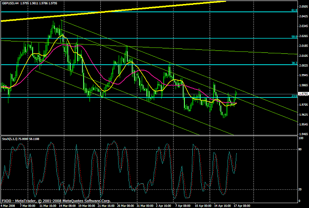Select the 23.6 Fibonacci level label
The width and height of the screenshot is (309, 208).
point(294,96)
